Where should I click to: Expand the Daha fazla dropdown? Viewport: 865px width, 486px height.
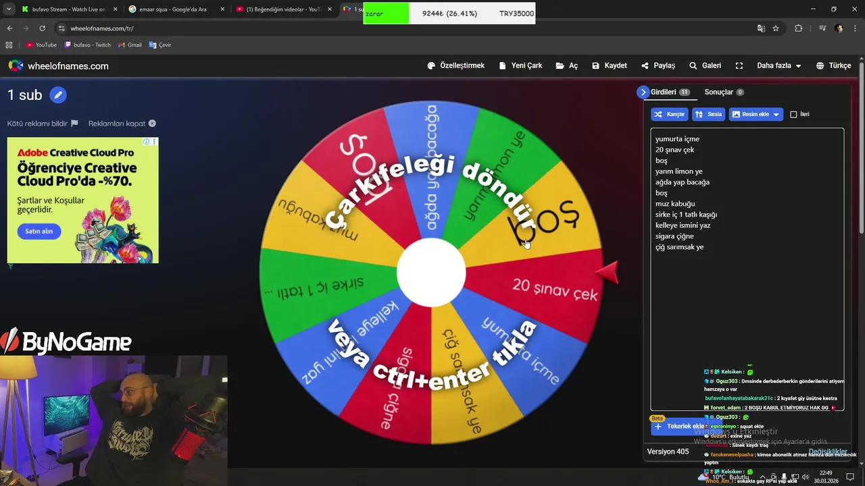778,65
